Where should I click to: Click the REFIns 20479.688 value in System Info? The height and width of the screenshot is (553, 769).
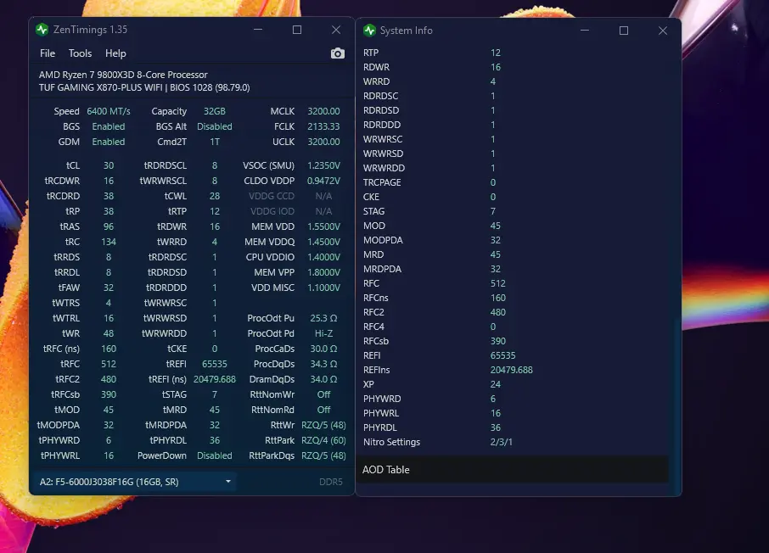pos(511,370)
